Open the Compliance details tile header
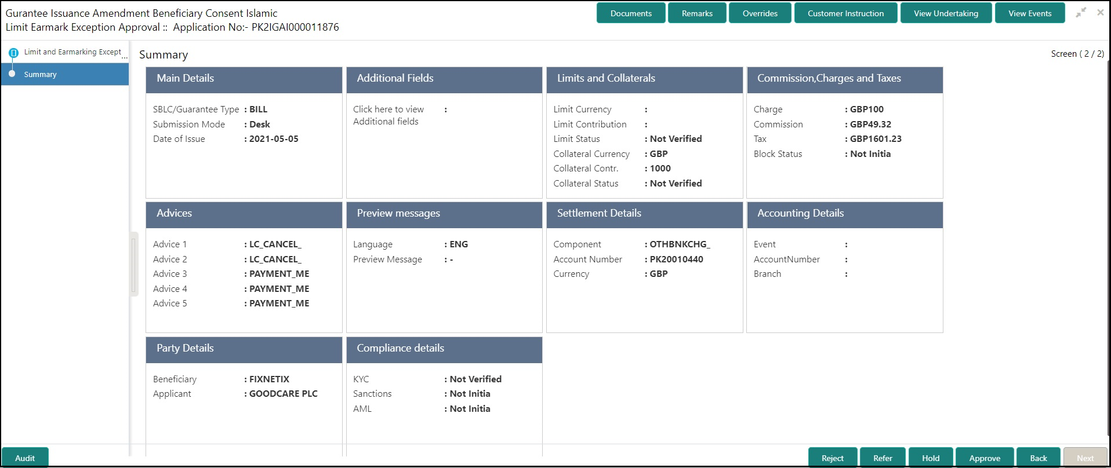1111x468 pixels. [x=444, y=350]
